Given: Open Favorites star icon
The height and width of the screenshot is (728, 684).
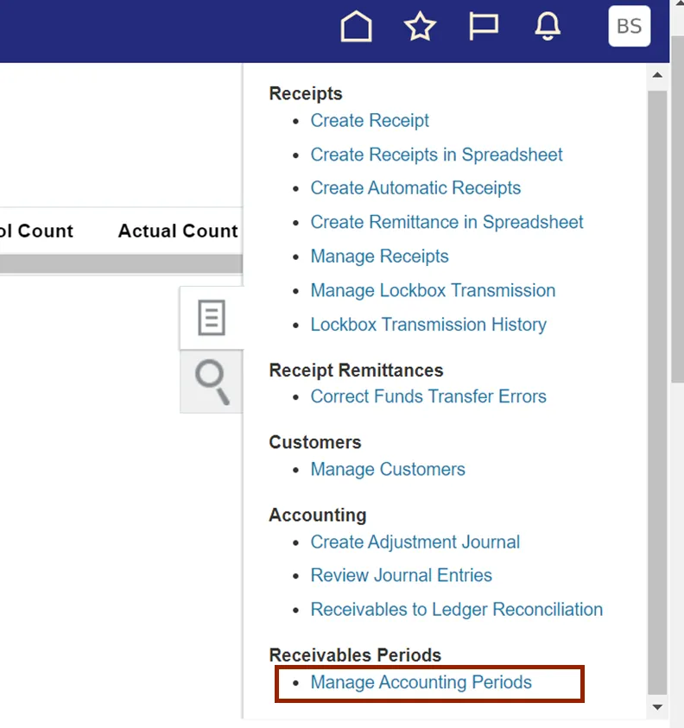Looking at the screenshot, I should pos(420,27).
